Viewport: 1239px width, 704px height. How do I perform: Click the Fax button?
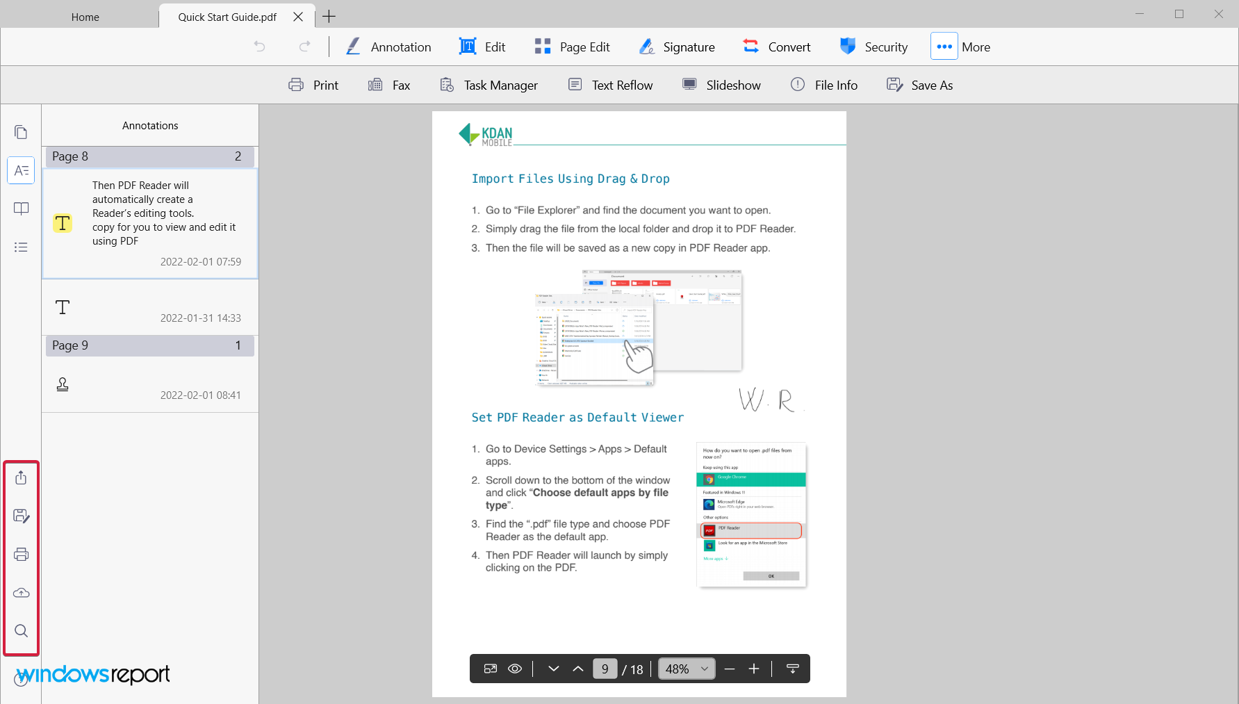coord(389,85)
